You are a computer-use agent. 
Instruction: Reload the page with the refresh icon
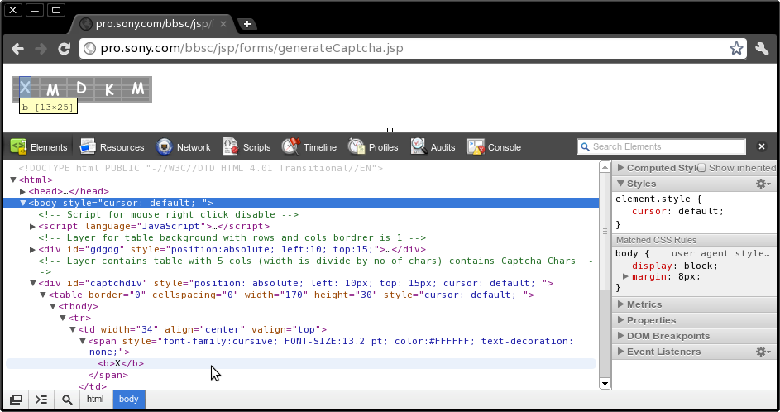pos(64,49)
